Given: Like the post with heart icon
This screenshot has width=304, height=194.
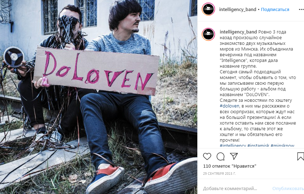Looking at the screenshot, I should point(207,156).
